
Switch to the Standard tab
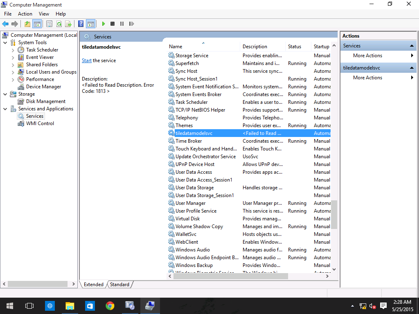pos(119,285)
